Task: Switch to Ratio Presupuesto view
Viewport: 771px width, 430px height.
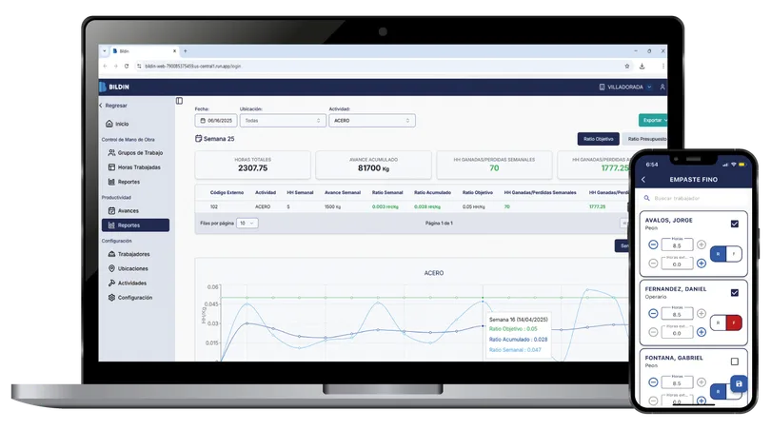Action: pyautogui.click(x=646, y=139)
